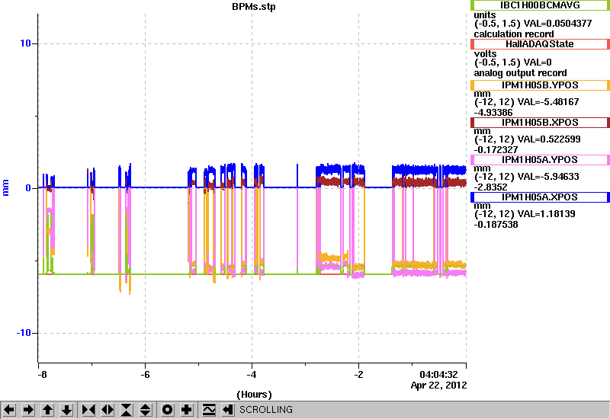
Task: Click the horizontal inward-arrows zoom icon
Action: 88,410
